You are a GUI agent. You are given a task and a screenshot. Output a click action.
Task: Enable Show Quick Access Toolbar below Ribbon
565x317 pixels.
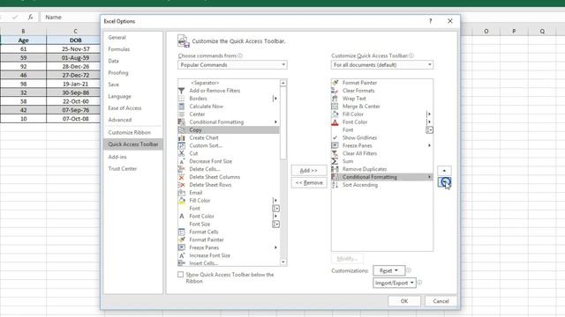[180, 275]
